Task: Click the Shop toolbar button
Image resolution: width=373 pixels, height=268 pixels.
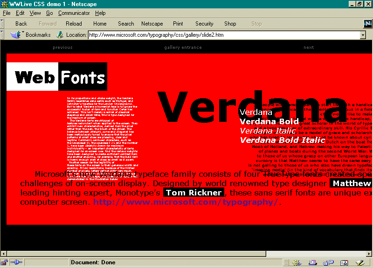Action: (x=230, y=24)
